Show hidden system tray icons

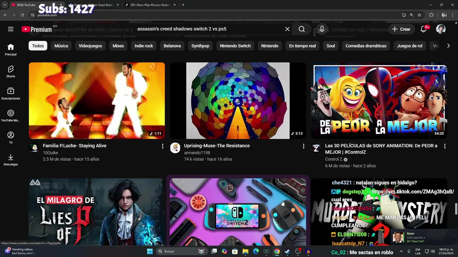point(401,251)
